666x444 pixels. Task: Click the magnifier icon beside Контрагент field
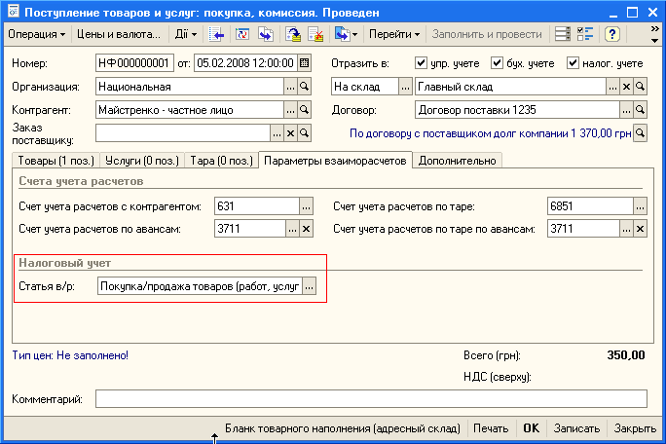tap(305, 110)
